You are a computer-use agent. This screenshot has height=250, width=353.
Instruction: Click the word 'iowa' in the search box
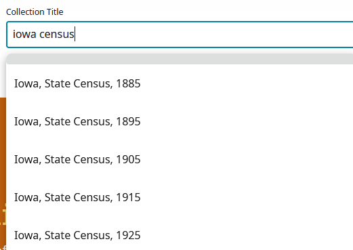click(x=24, y=35)
